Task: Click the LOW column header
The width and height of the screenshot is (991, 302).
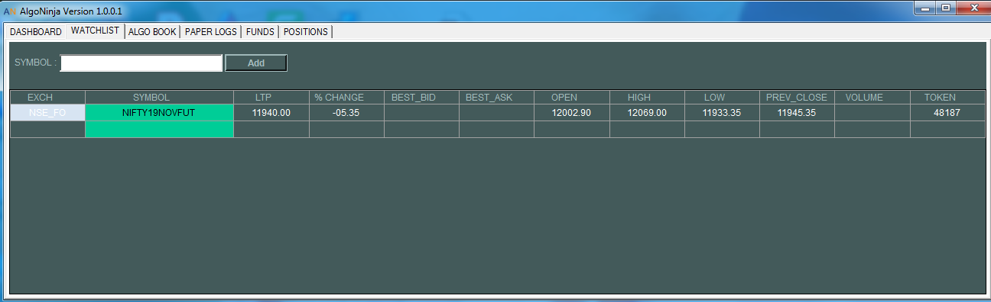Action: pyautogui.click(x=722, y=98)
